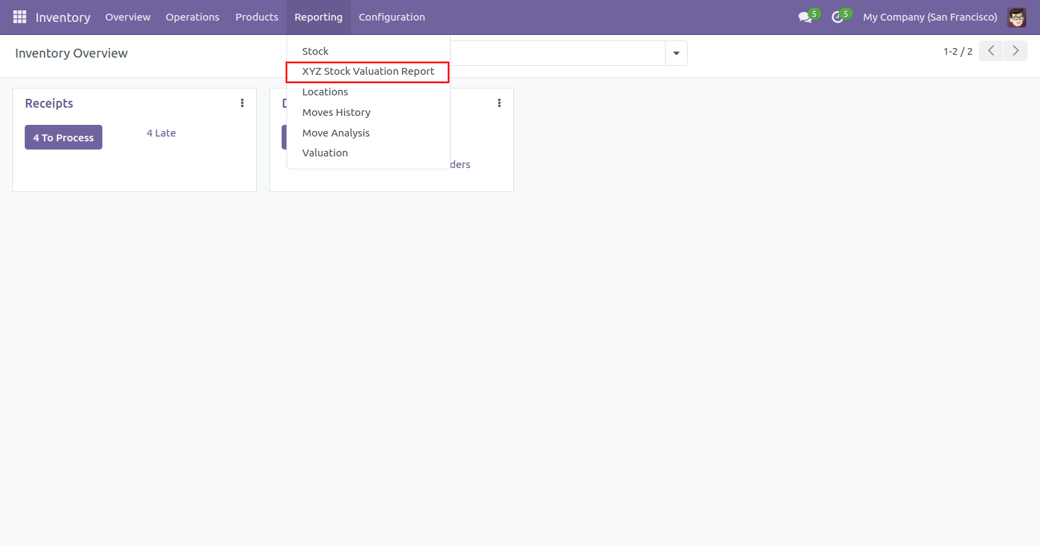1040x546 pixels.
Task: Open the Overview menu
Action: coord(128,17)
